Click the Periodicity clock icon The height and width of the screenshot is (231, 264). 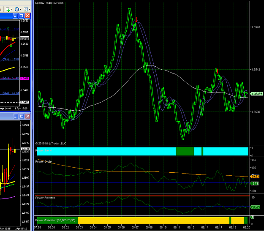[x=16, y=9]
